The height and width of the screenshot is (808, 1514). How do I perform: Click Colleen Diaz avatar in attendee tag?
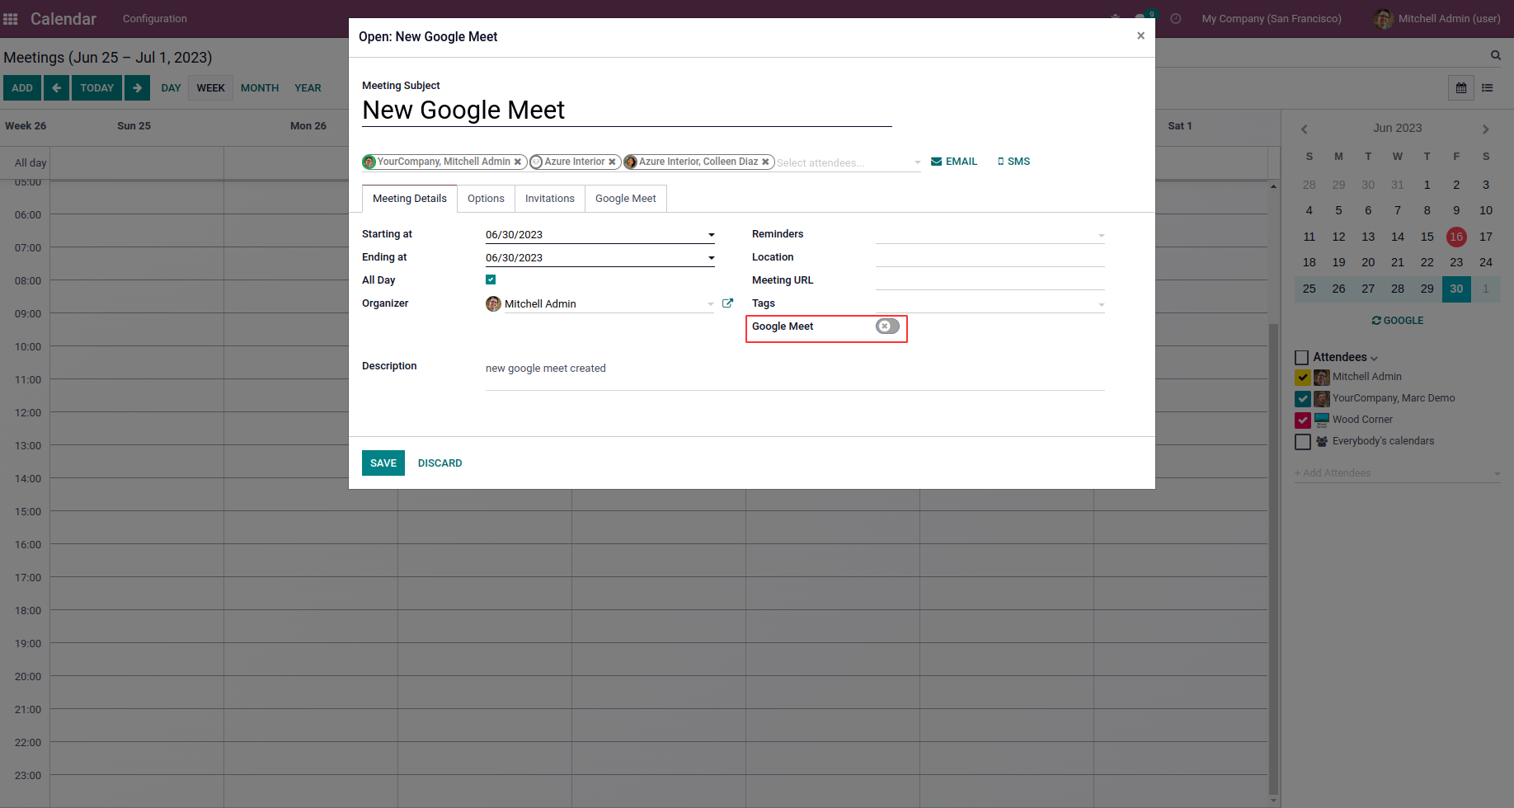(631, 162)
